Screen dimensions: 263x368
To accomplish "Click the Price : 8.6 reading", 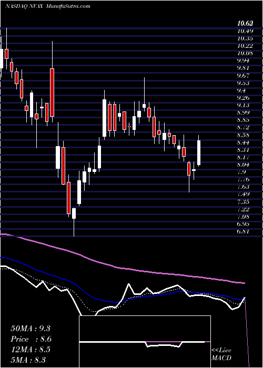I will point(31,339).
